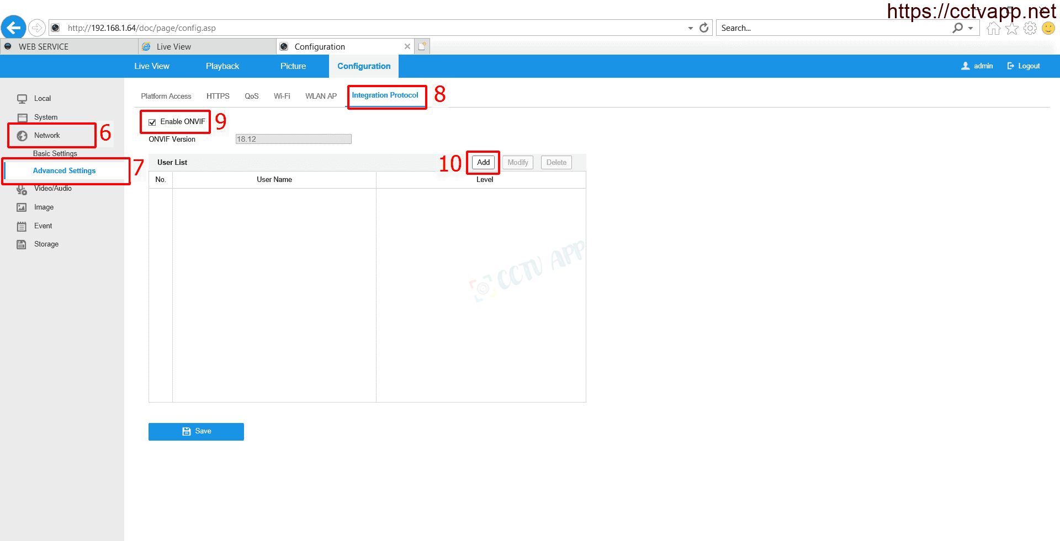Click the page refresh icon
This screenshot has height=541, width=1060.
point(704,28)
